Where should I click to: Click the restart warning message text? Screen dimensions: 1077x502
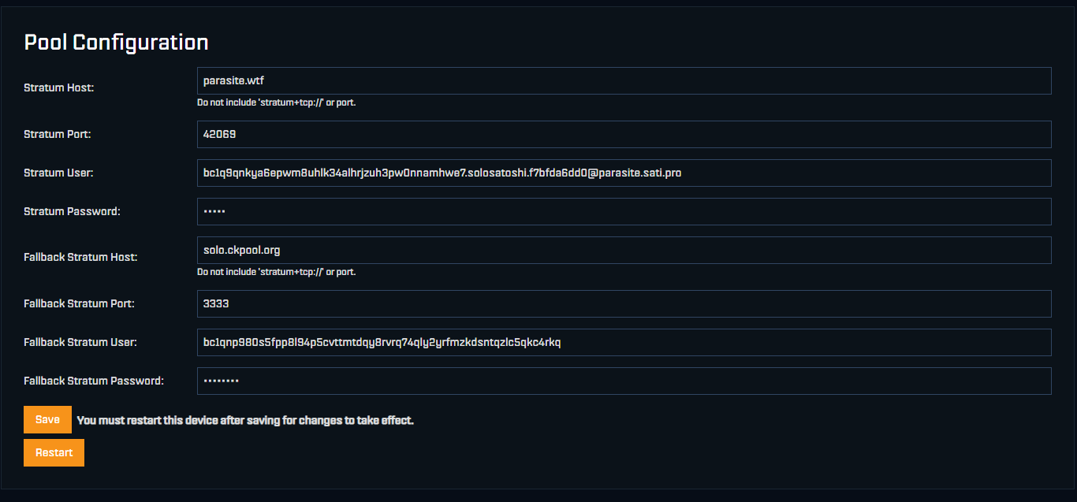click(245, 420)
